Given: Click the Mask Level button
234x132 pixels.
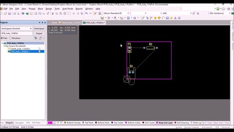Looking at the screenshot, I should [218, 123].
